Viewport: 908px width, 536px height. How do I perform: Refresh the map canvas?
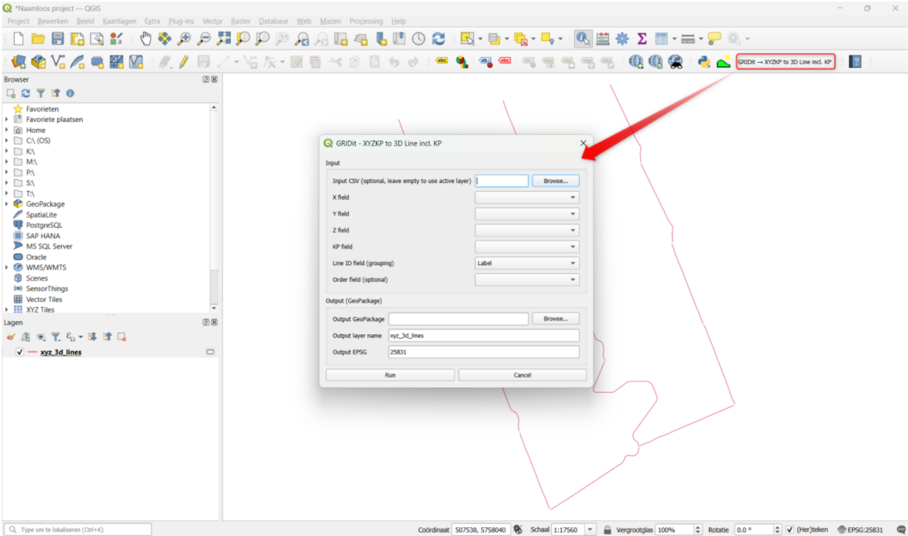coord(438,39)
